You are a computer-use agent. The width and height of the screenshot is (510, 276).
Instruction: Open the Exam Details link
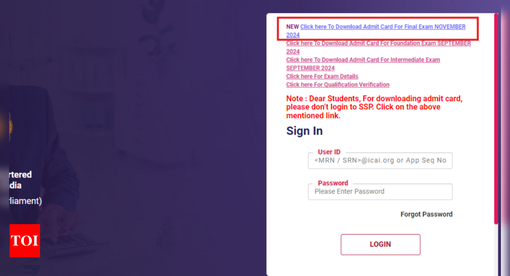click(322, 76)
